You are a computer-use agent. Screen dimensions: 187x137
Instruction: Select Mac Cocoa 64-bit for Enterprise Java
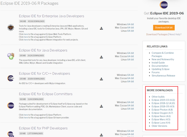pyautogui.click(x=130, y=28)
